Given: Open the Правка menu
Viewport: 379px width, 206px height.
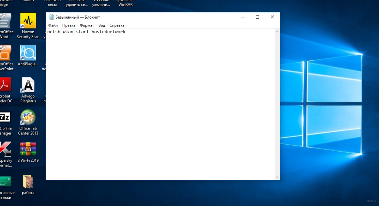Looking at the screenshot, I should pyautogui.click(x=69, y=25).
